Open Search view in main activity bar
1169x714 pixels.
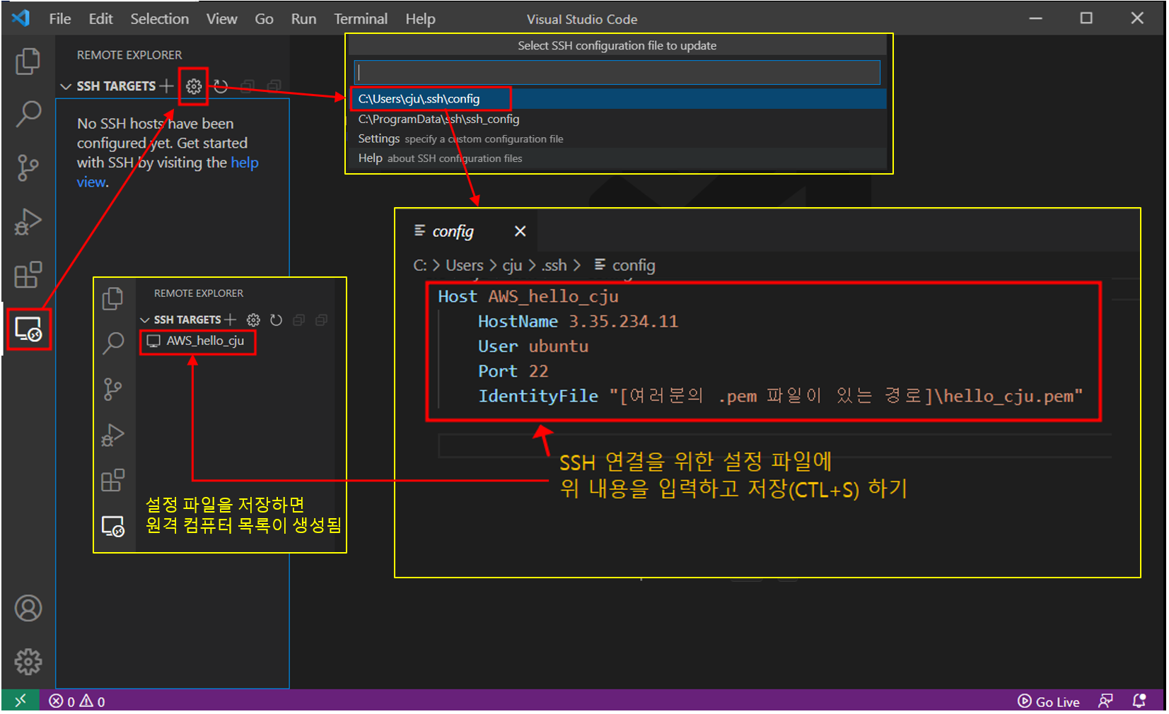[28, 114]
